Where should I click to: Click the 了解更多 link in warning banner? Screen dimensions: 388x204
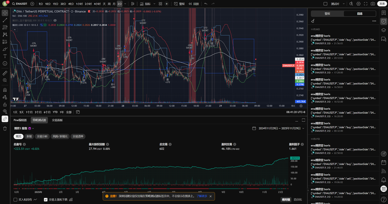point(201,196)
